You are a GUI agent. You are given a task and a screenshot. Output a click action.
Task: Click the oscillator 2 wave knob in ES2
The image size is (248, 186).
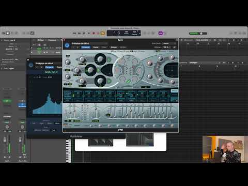coord(90,70)
